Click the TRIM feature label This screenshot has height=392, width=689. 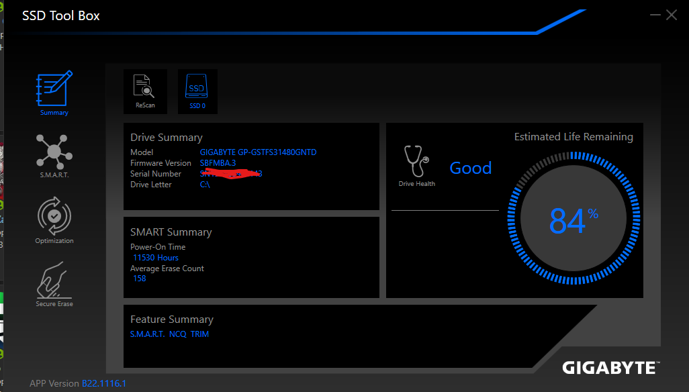click(199, 334)
